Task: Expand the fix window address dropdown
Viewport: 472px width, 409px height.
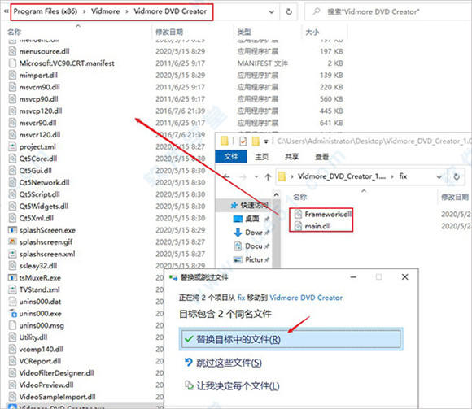Action: (x=439, y=176)
